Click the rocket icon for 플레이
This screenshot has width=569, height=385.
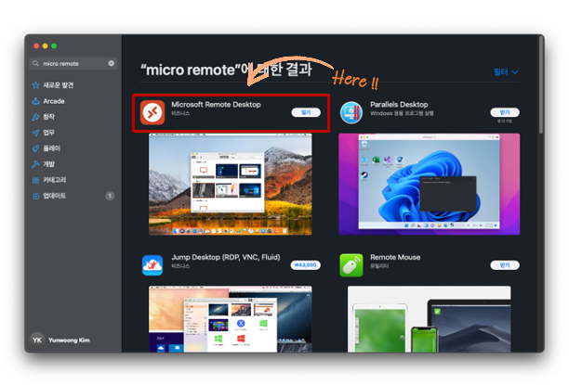pos(35,148)
